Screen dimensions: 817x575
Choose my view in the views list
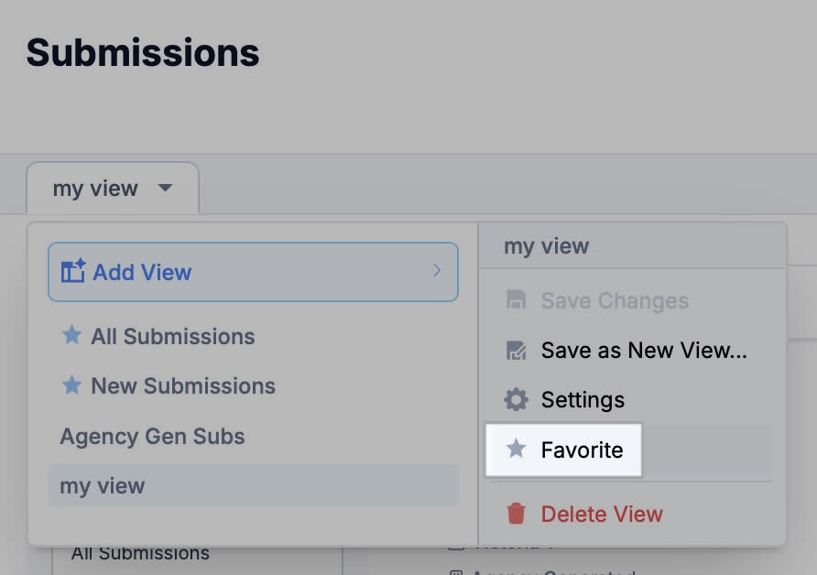pyautogui.click(x=103, y=485)
